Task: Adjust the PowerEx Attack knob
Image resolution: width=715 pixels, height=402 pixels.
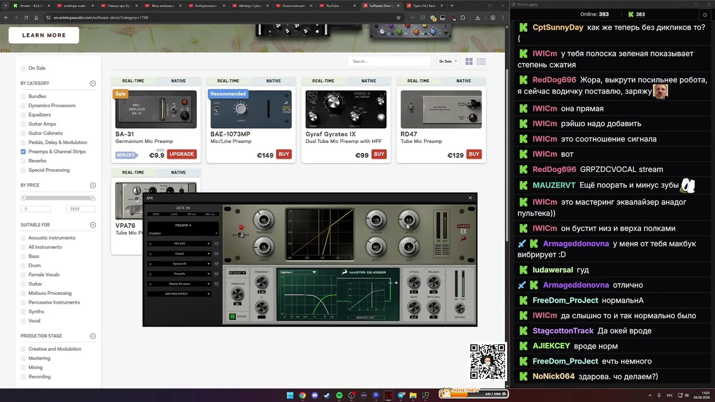Action: pyautogui.click(x=376, y=219)
